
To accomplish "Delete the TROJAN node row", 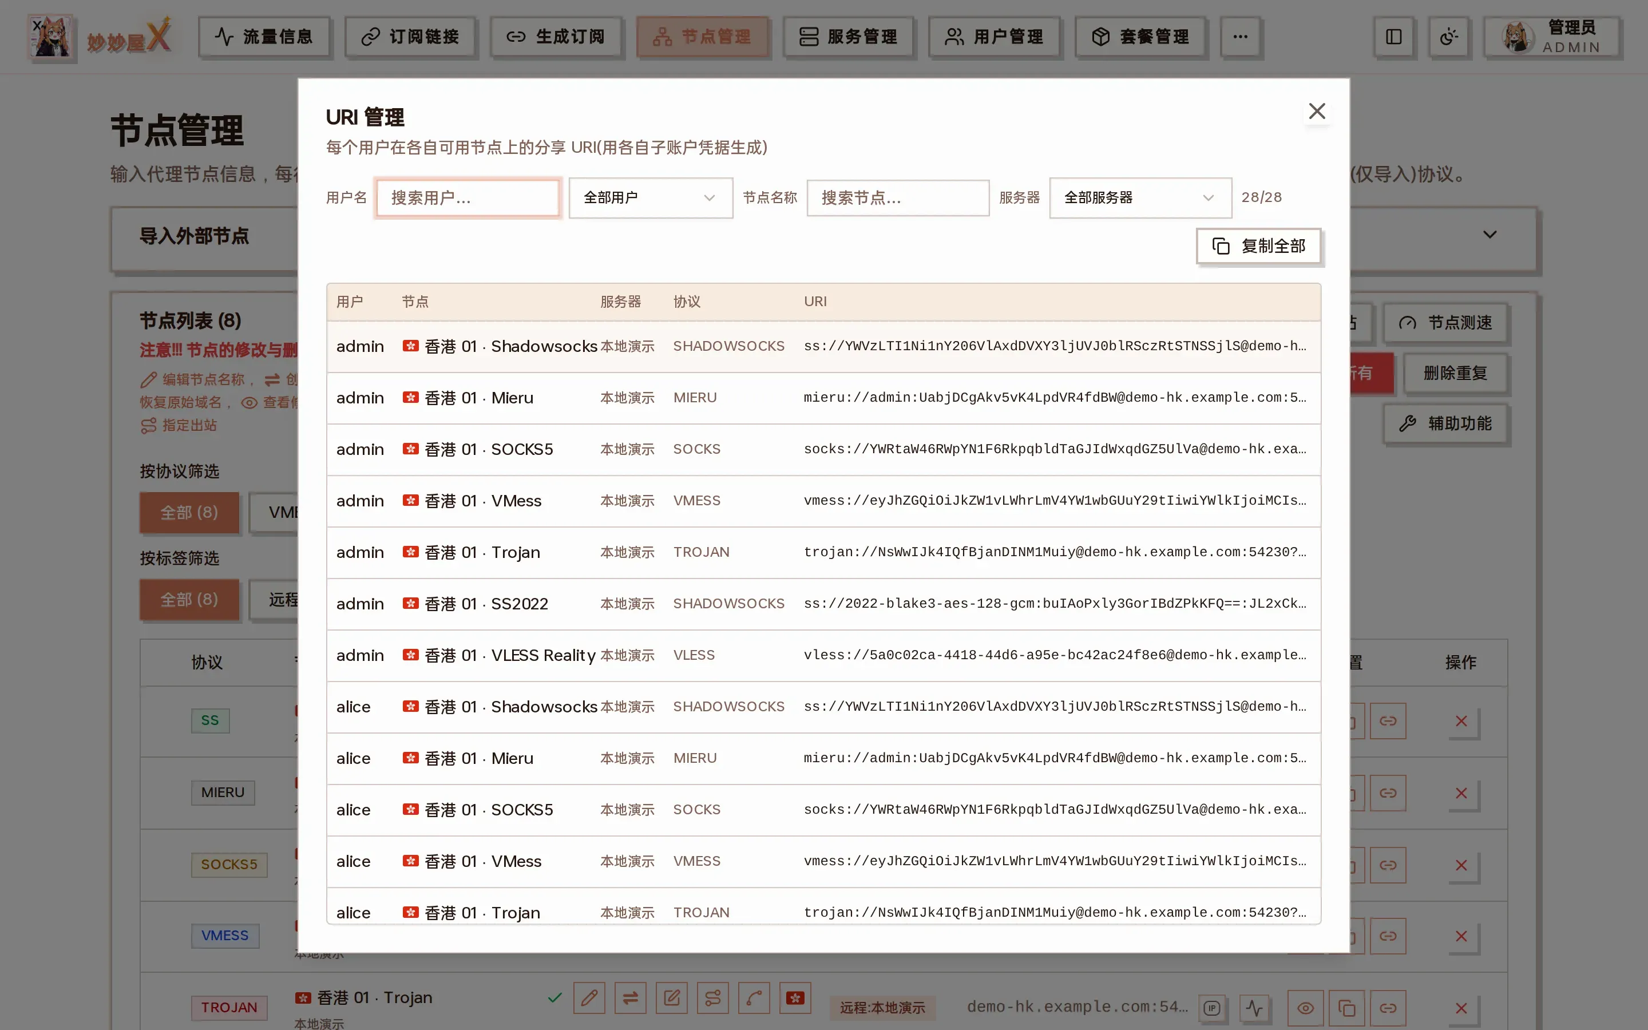I will pyautogui.click(x=1461, y=1009).
